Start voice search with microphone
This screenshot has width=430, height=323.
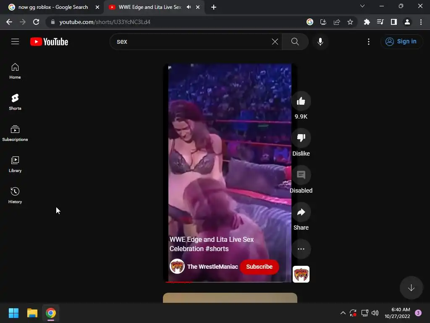point(320,42)
